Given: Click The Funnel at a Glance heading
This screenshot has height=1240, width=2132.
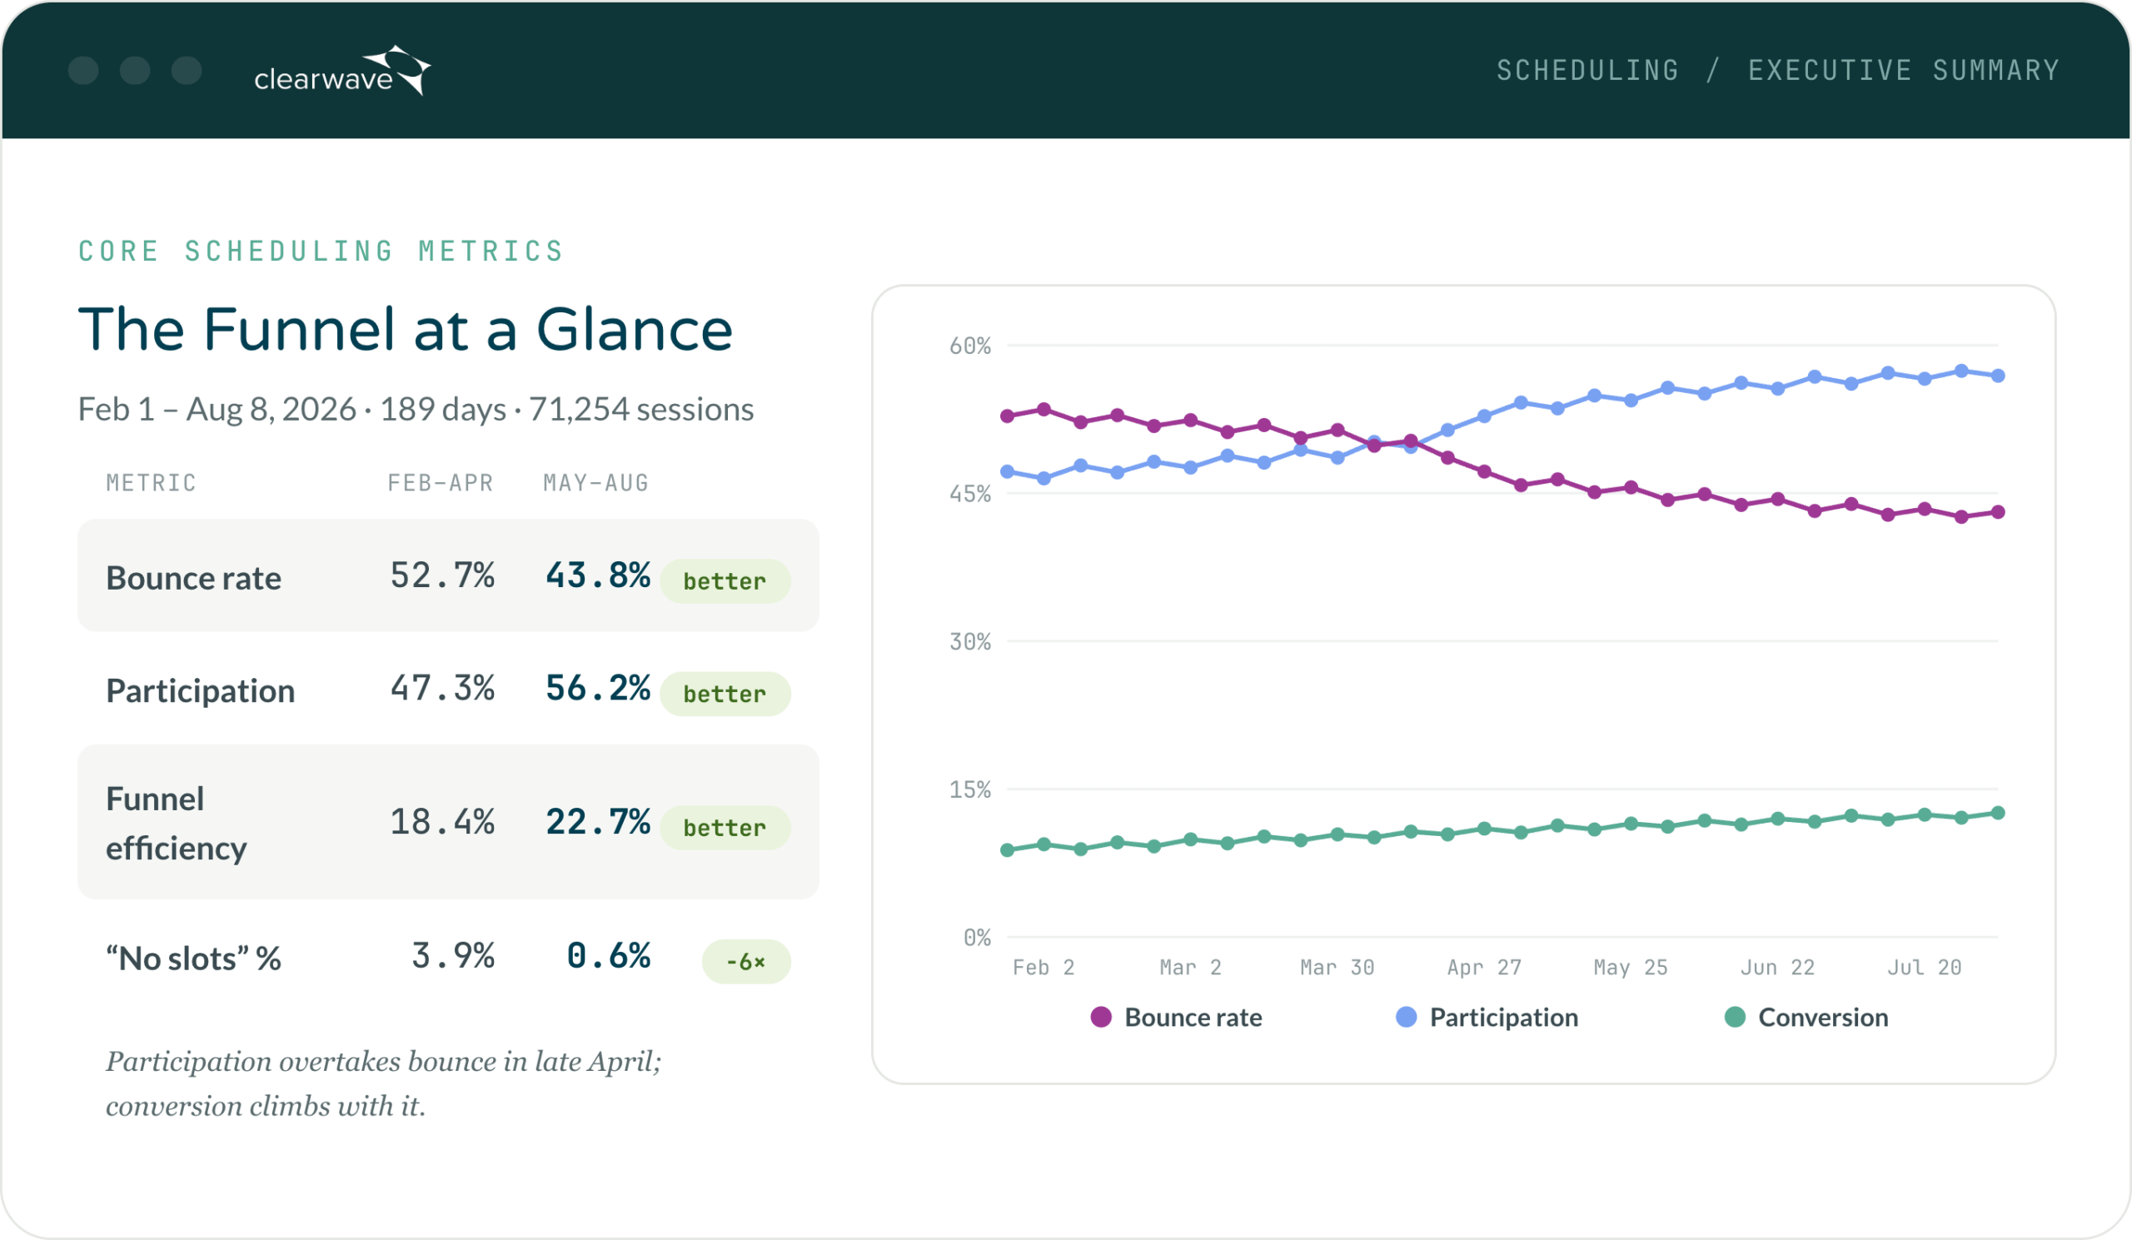Looking at the screenshot, I should pyautogui.click(x=406, y=328).
